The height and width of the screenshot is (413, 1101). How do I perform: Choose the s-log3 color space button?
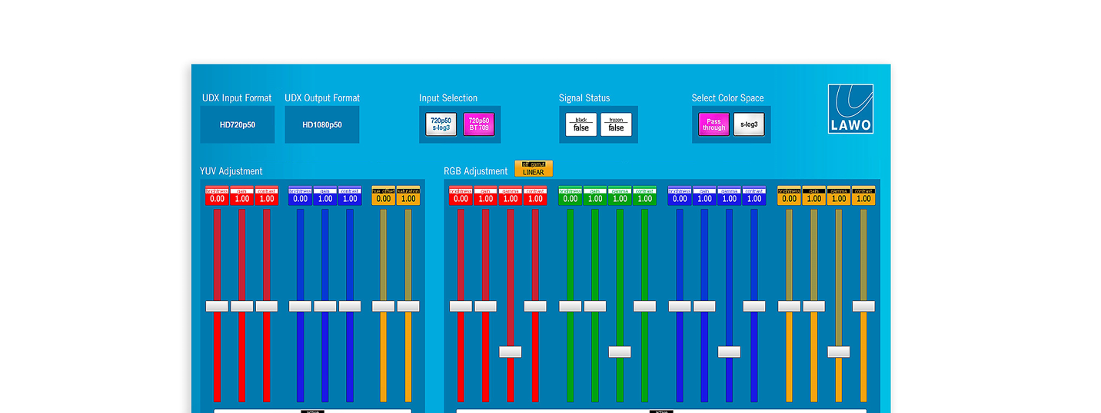click(749, 124)
